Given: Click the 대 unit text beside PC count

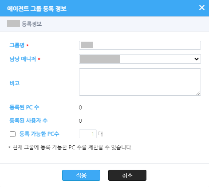Looking at the screenshot, I should (101, 134).
